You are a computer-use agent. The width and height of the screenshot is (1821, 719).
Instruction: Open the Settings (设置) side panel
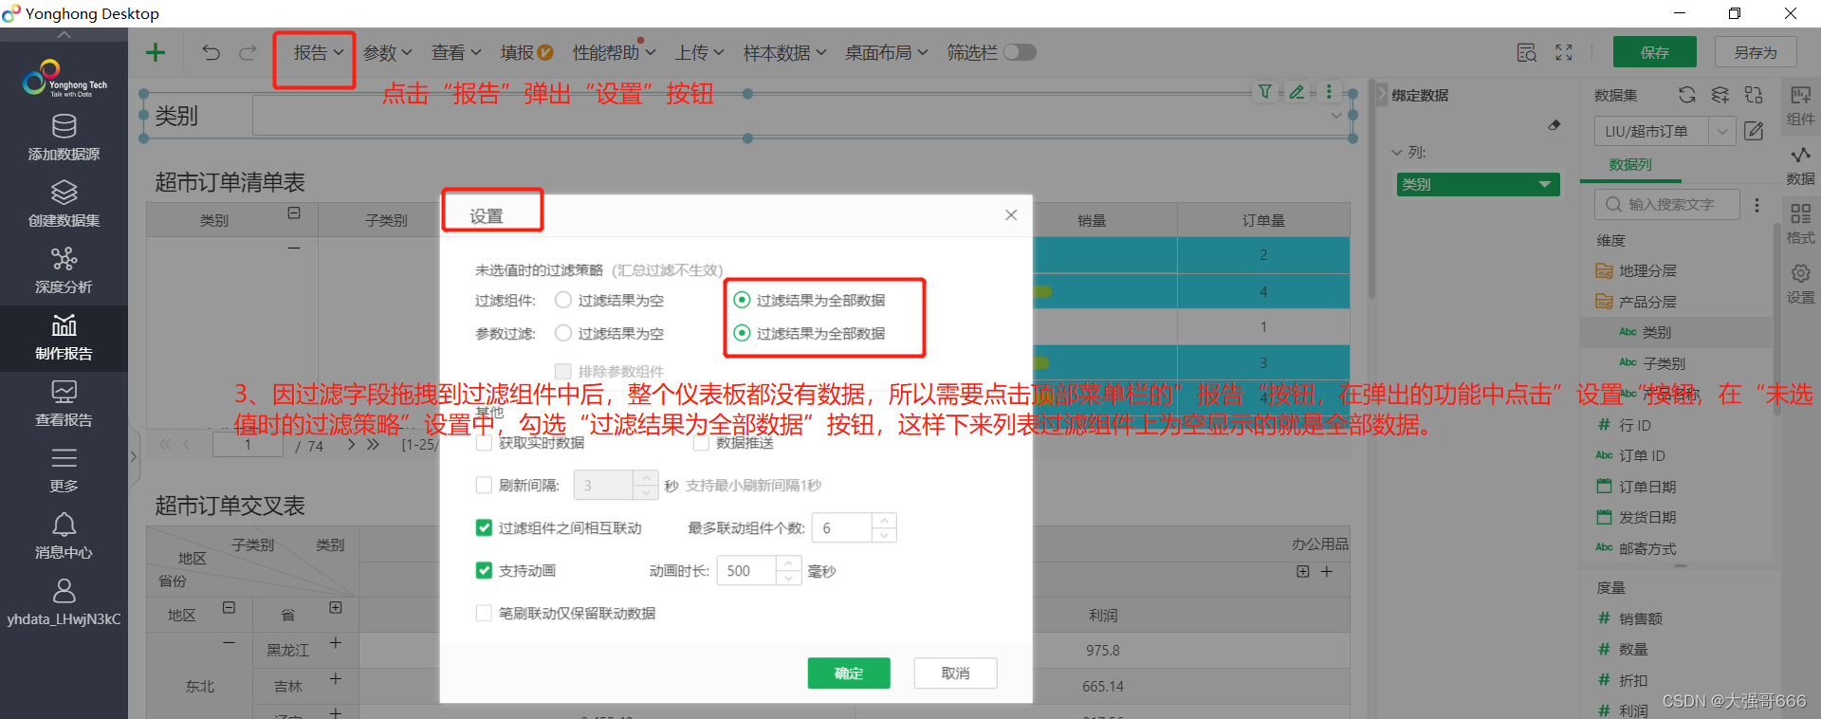(1800, 284)
